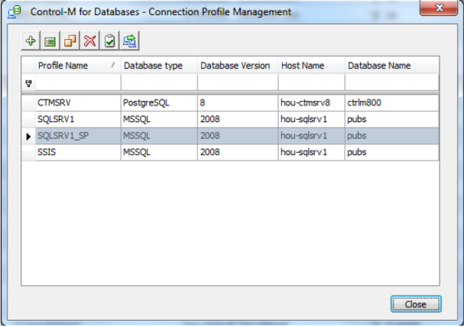This screenshot has width=464, height=327.
Task: Click pubs cell in SQLSRV1_SP row
Action: (x=392, y=136)
